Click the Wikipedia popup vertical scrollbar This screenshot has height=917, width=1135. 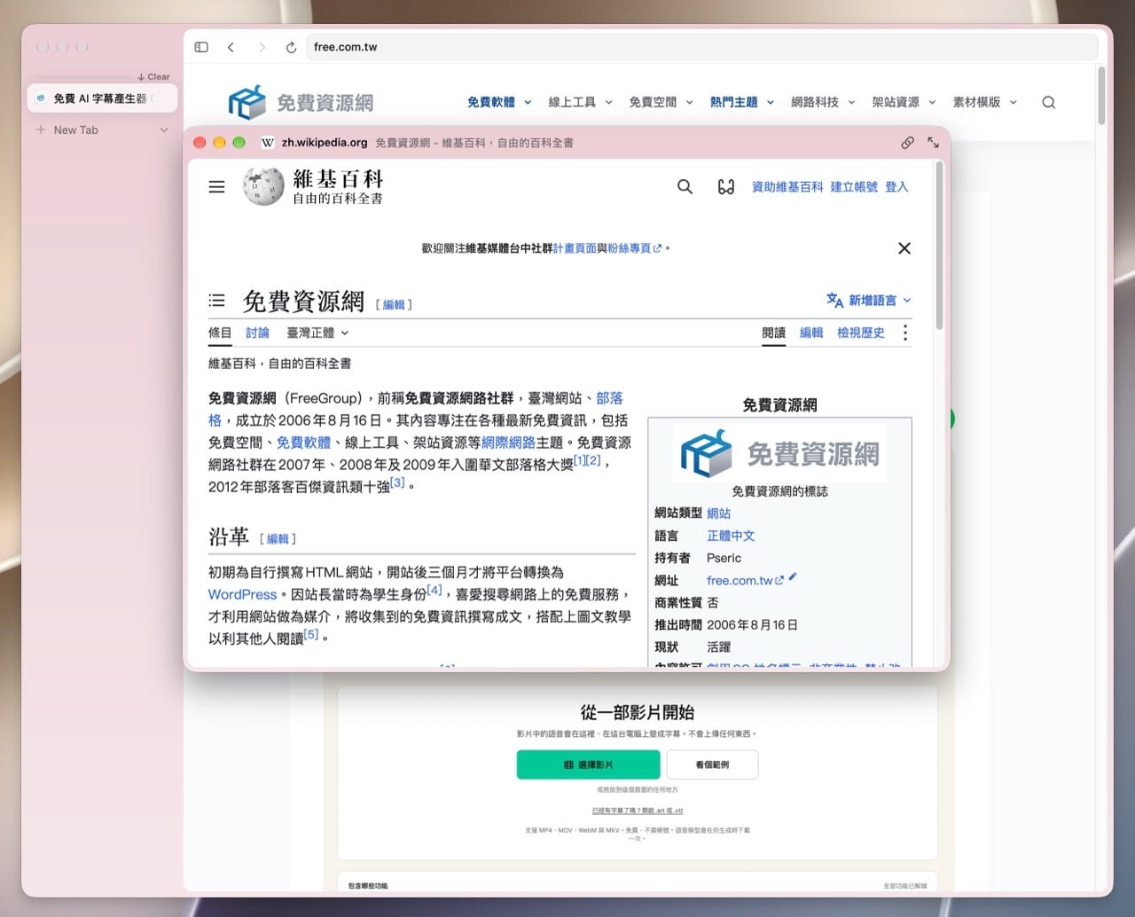point(939,246)
